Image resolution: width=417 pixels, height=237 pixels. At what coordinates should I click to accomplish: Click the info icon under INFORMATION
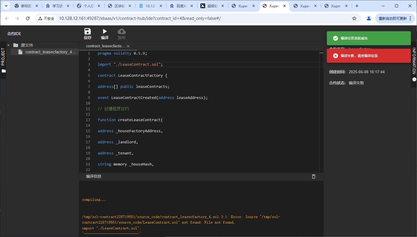[414, 79]
